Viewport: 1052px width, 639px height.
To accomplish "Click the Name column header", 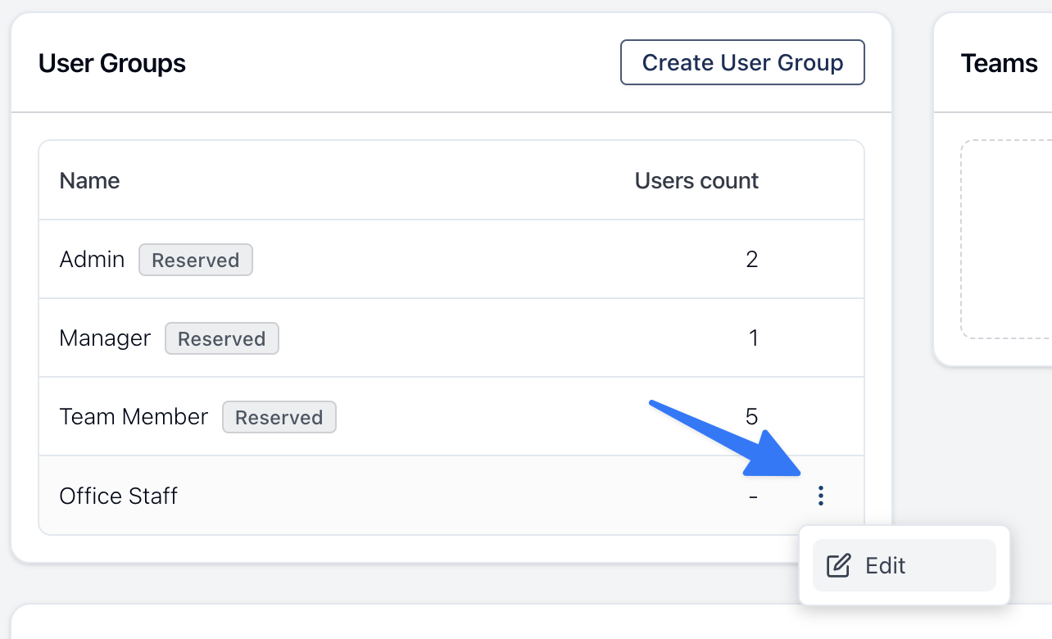I will 90,180.
